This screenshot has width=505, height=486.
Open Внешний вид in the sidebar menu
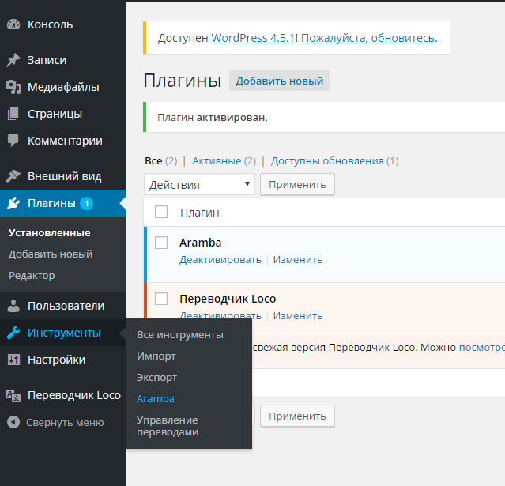[x=65, y=176]
